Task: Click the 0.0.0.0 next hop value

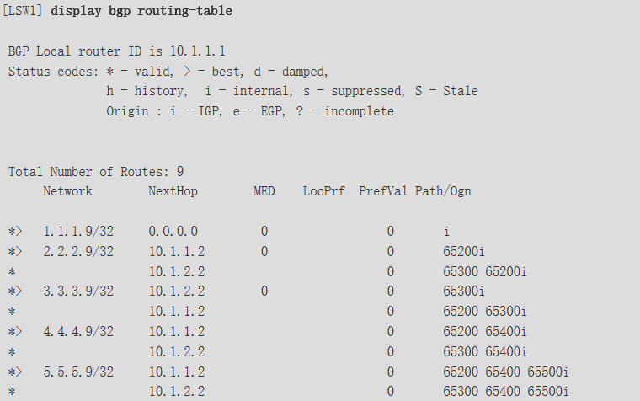Action: pos(173,231)
